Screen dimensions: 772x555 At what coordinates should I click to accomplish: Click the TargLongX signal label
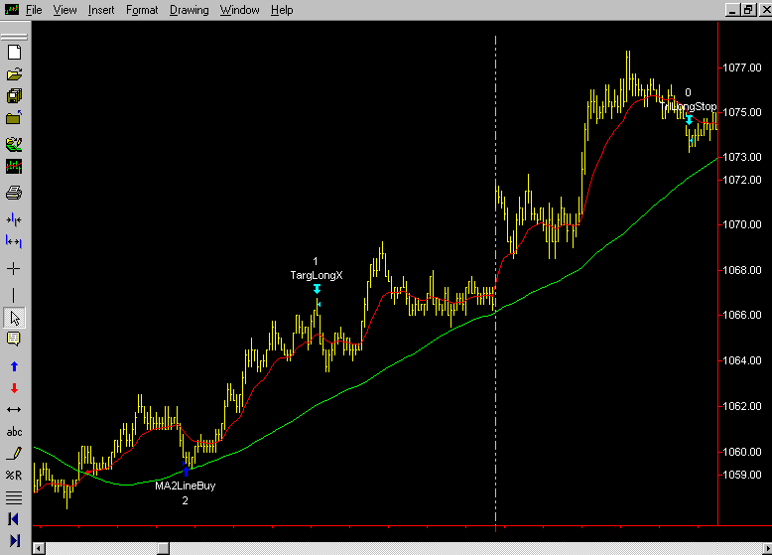(317, 275)
